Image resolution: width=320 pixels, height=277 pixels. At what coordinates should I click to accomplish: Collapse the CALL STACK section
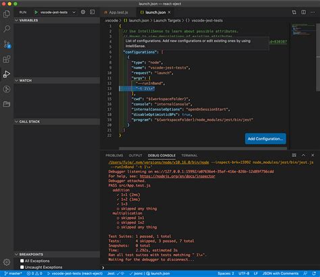[57, 121]
